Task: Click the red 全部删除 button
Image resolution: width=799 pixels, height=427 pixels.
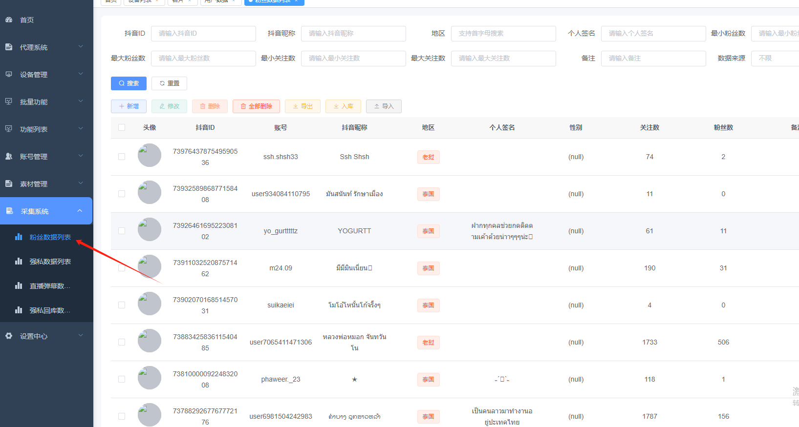Action: (256, 106)
